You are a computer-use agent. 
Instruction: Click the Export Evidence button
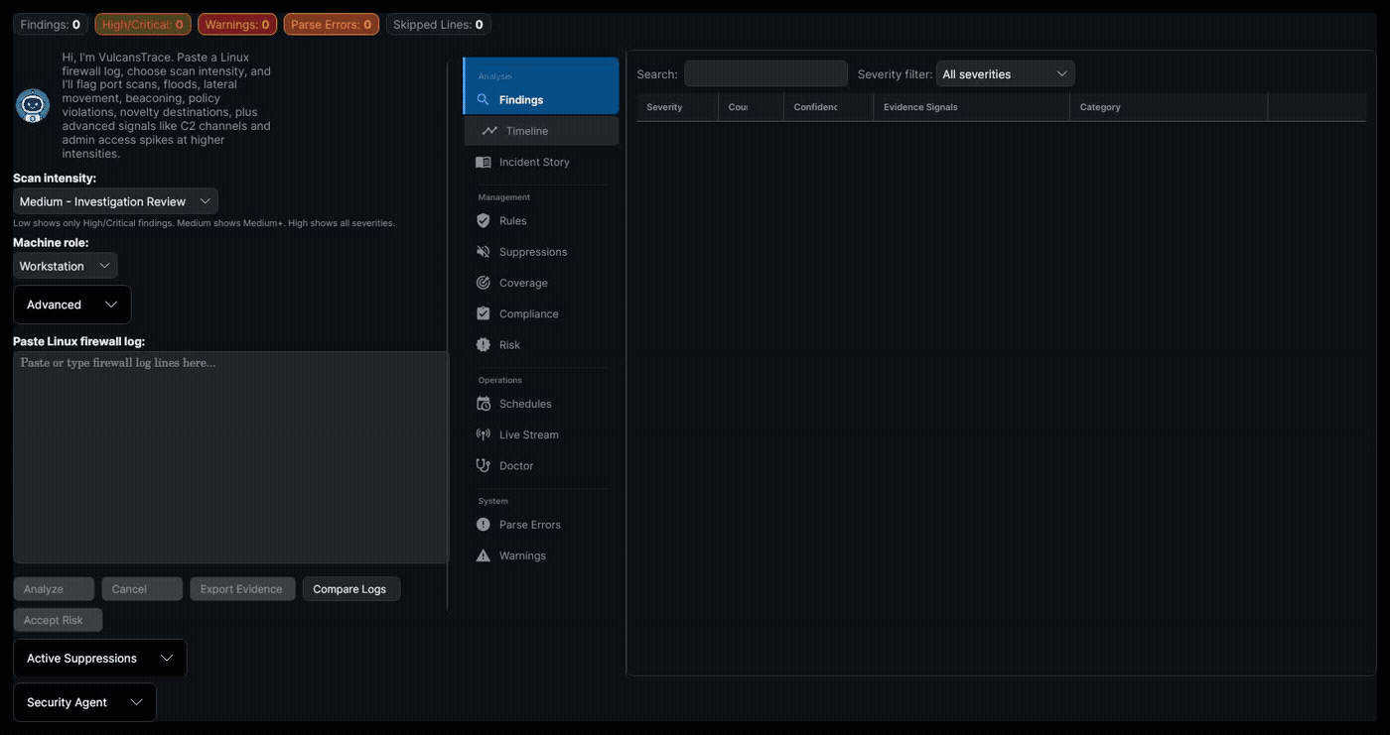coord(242,589)
